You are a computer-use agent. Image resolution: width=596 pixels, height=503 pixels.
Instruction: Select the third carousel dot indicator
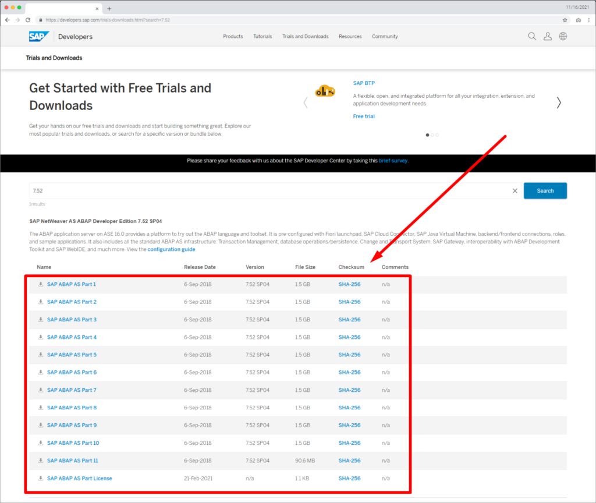pyautogui.click(x=437, y=135)
